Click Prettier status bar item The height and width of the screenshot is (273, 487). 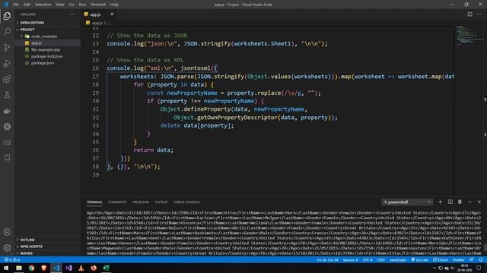[x=458, y=259]
